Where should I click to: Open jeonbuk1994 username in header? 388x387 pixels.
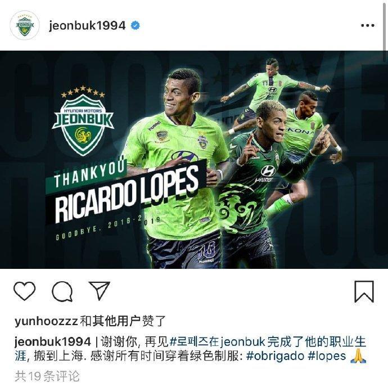(x=87, y=25)
